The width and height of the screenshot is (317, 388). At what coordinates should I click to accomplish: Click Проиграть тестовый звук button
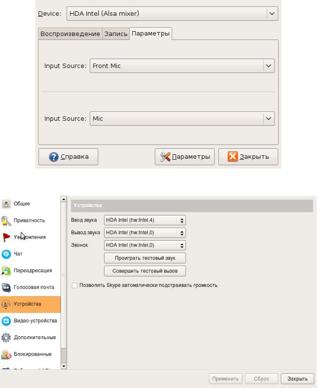coord(145,258)
